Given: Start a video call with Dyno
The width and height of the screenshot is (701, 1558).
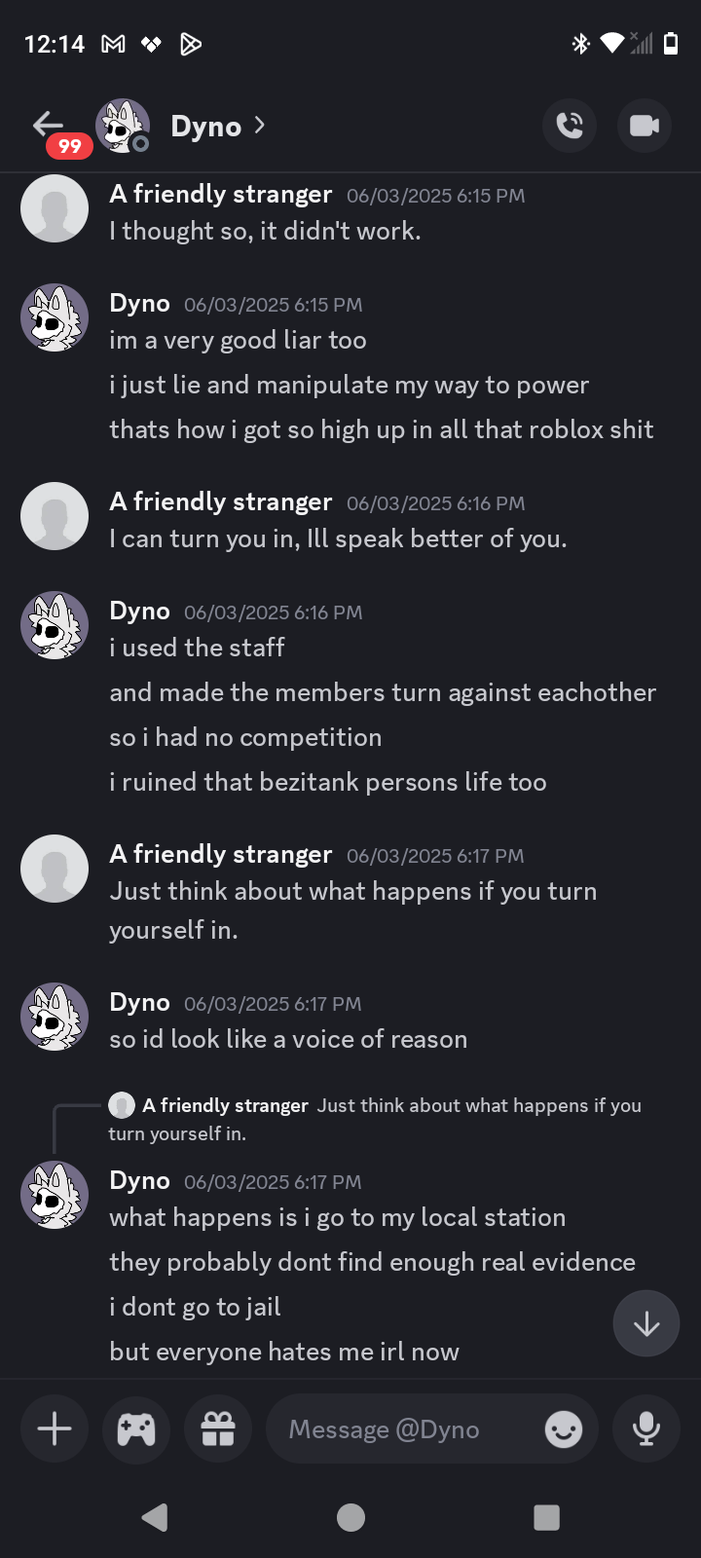Looking at the screenshot, I should click(x=645, y=126).
